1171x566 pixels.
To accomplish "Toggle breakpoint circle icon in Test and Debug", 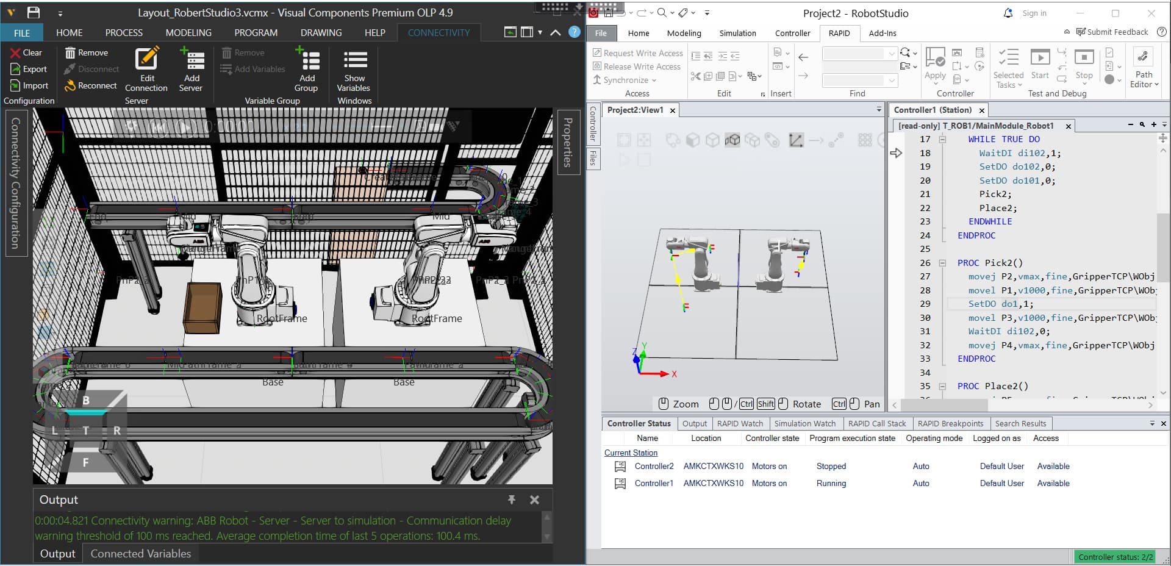I will tap(1109, 79).
